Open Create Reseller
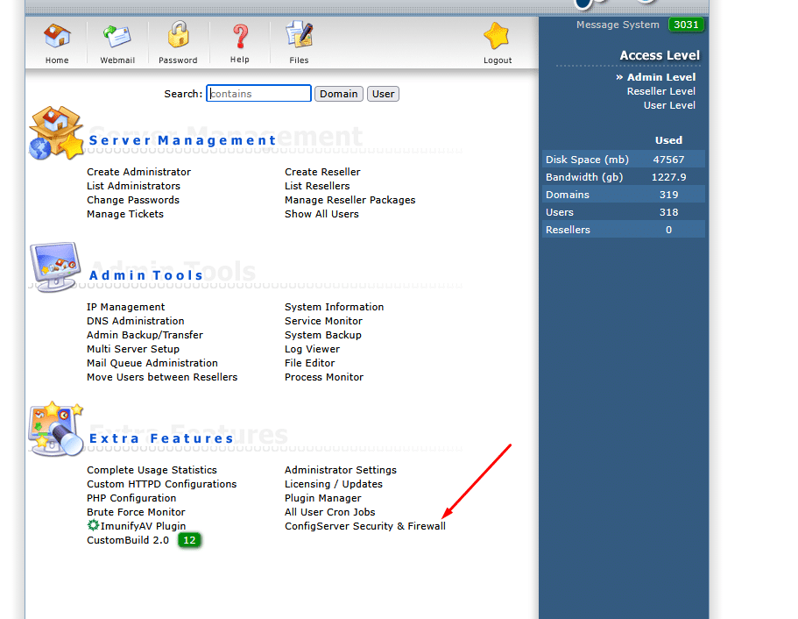Viewport: 798px width, 619px height. tap(322, 172)
